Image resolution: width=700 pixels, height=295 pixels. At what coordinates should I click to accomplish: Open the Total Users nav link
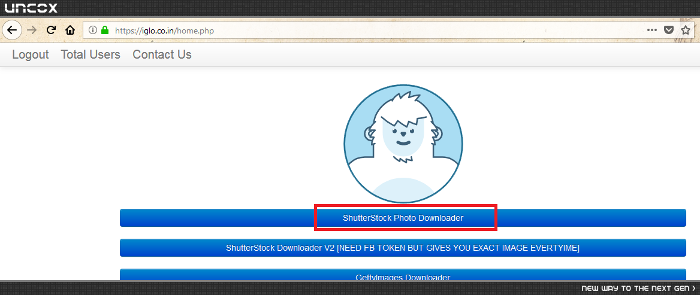coord(90,54)
